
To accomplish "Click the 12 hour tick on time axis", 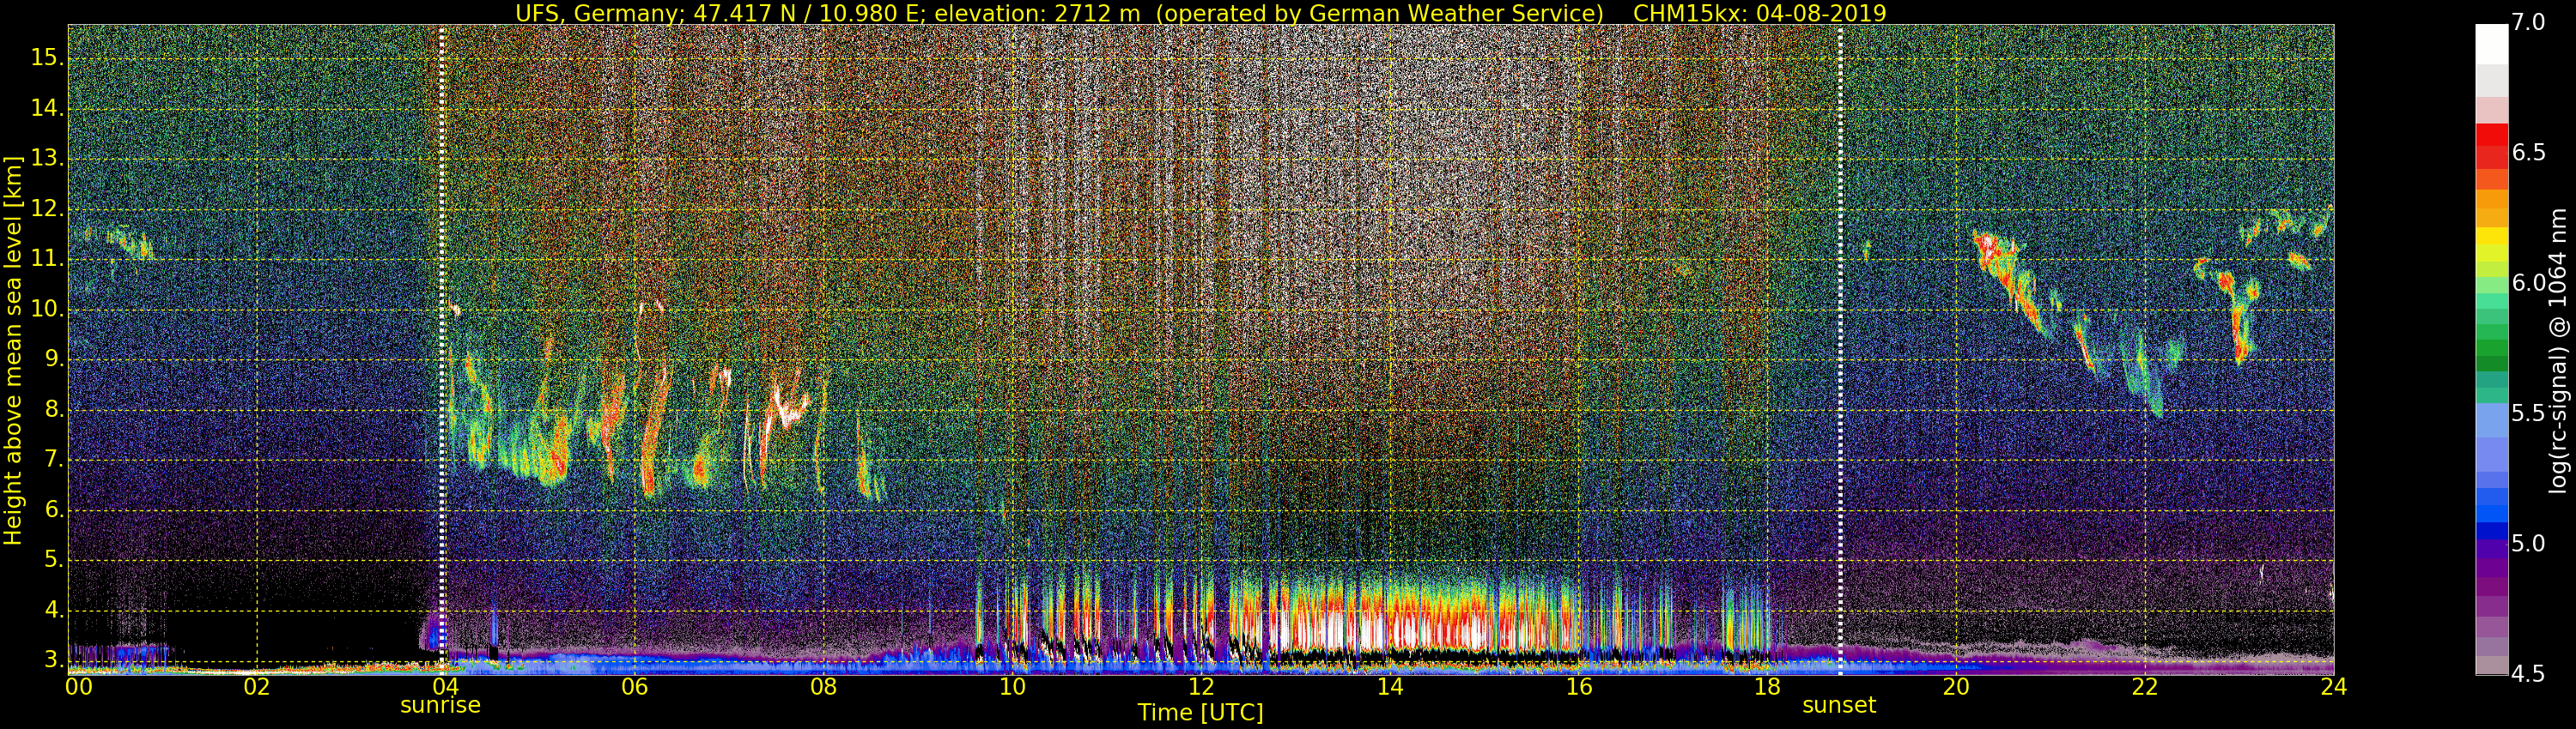I will coord(1201,686).
